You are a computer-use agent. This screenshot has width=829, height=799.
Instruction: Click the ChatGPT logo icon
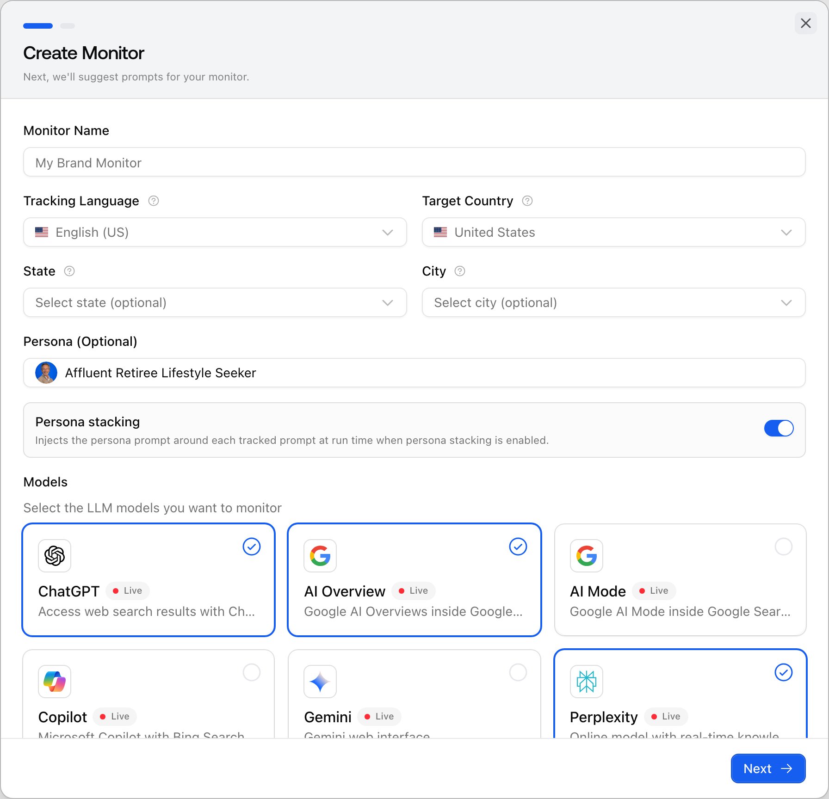tap(55, 556)
